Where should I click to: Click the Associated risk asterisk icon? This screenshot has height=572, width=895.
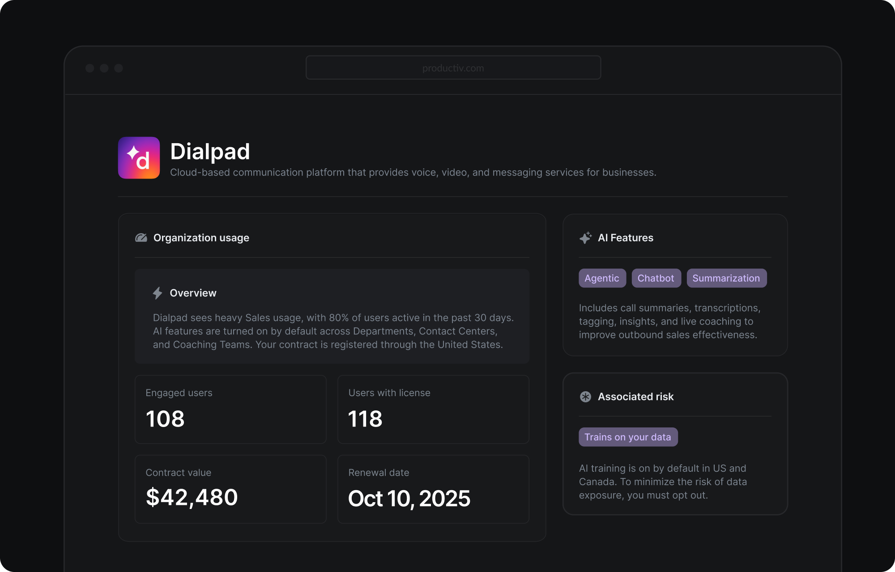[585, 397]
